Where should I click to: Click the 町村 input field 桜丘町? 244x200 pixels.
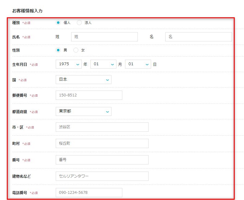(x=102, y=143)
